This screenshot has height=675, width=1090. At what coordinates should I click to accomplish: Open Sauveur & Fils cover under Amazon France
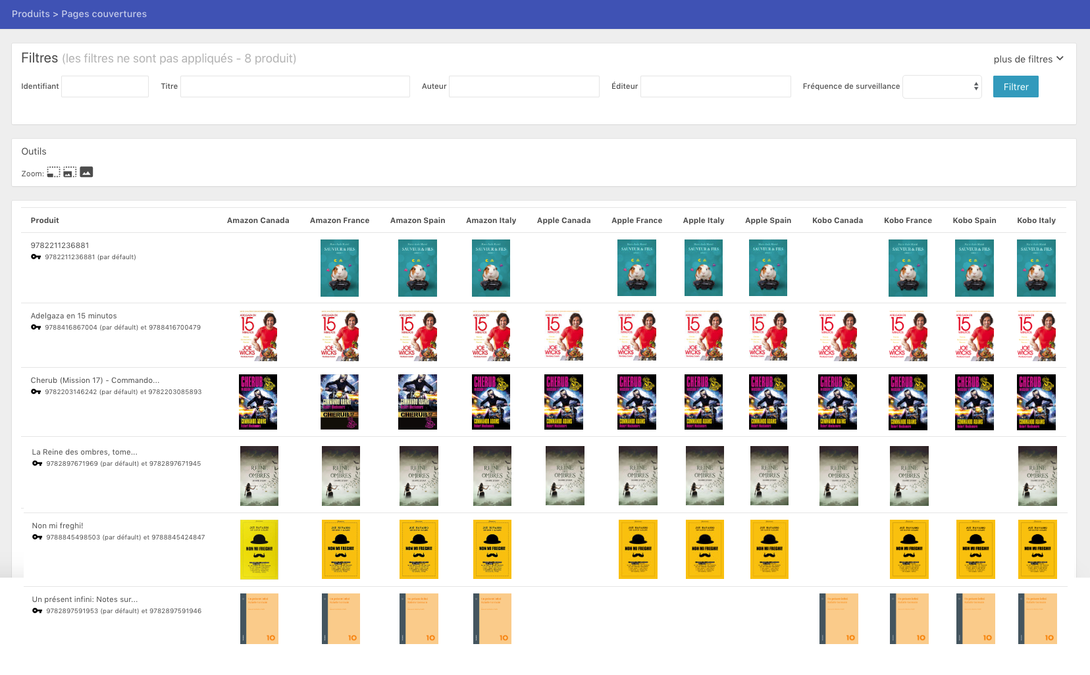tap(340, 268)
